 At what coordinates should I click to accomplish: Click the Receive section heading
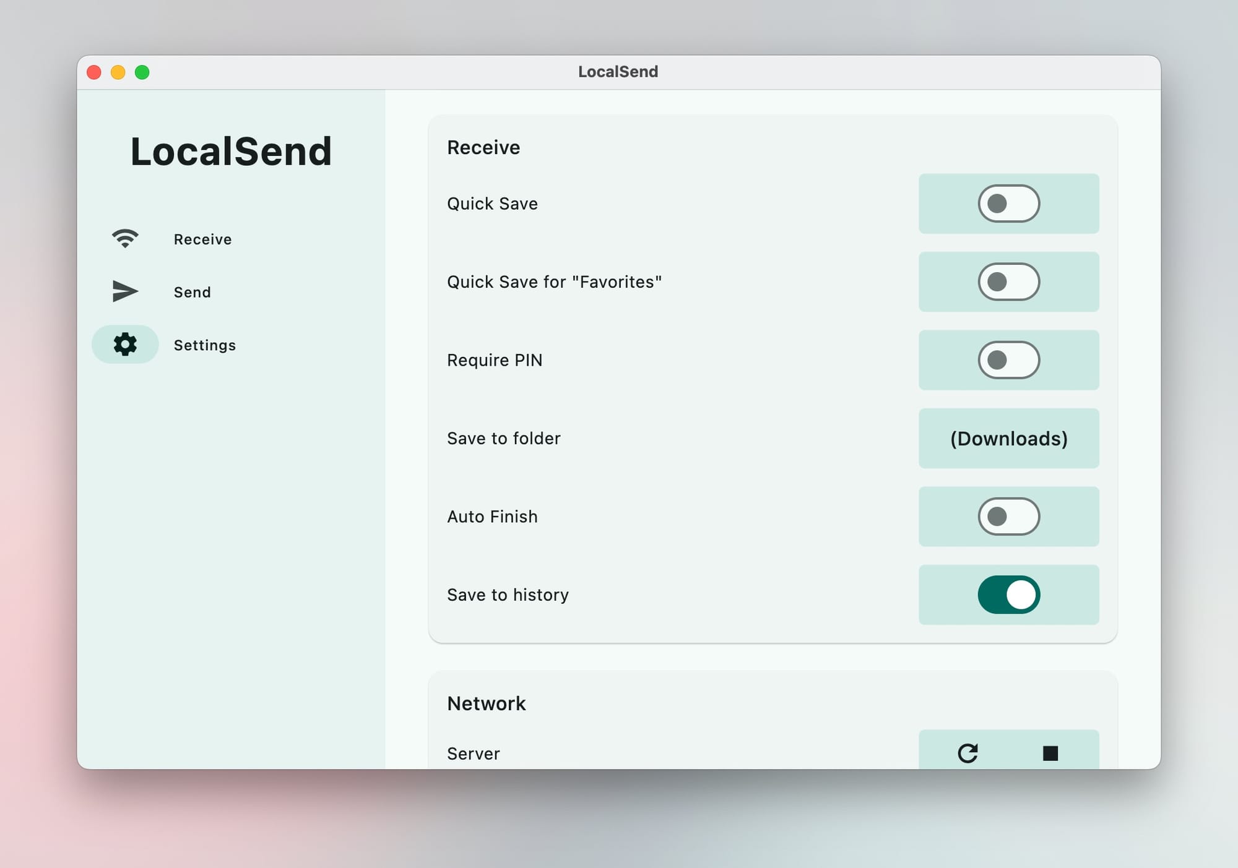point(483,148)
